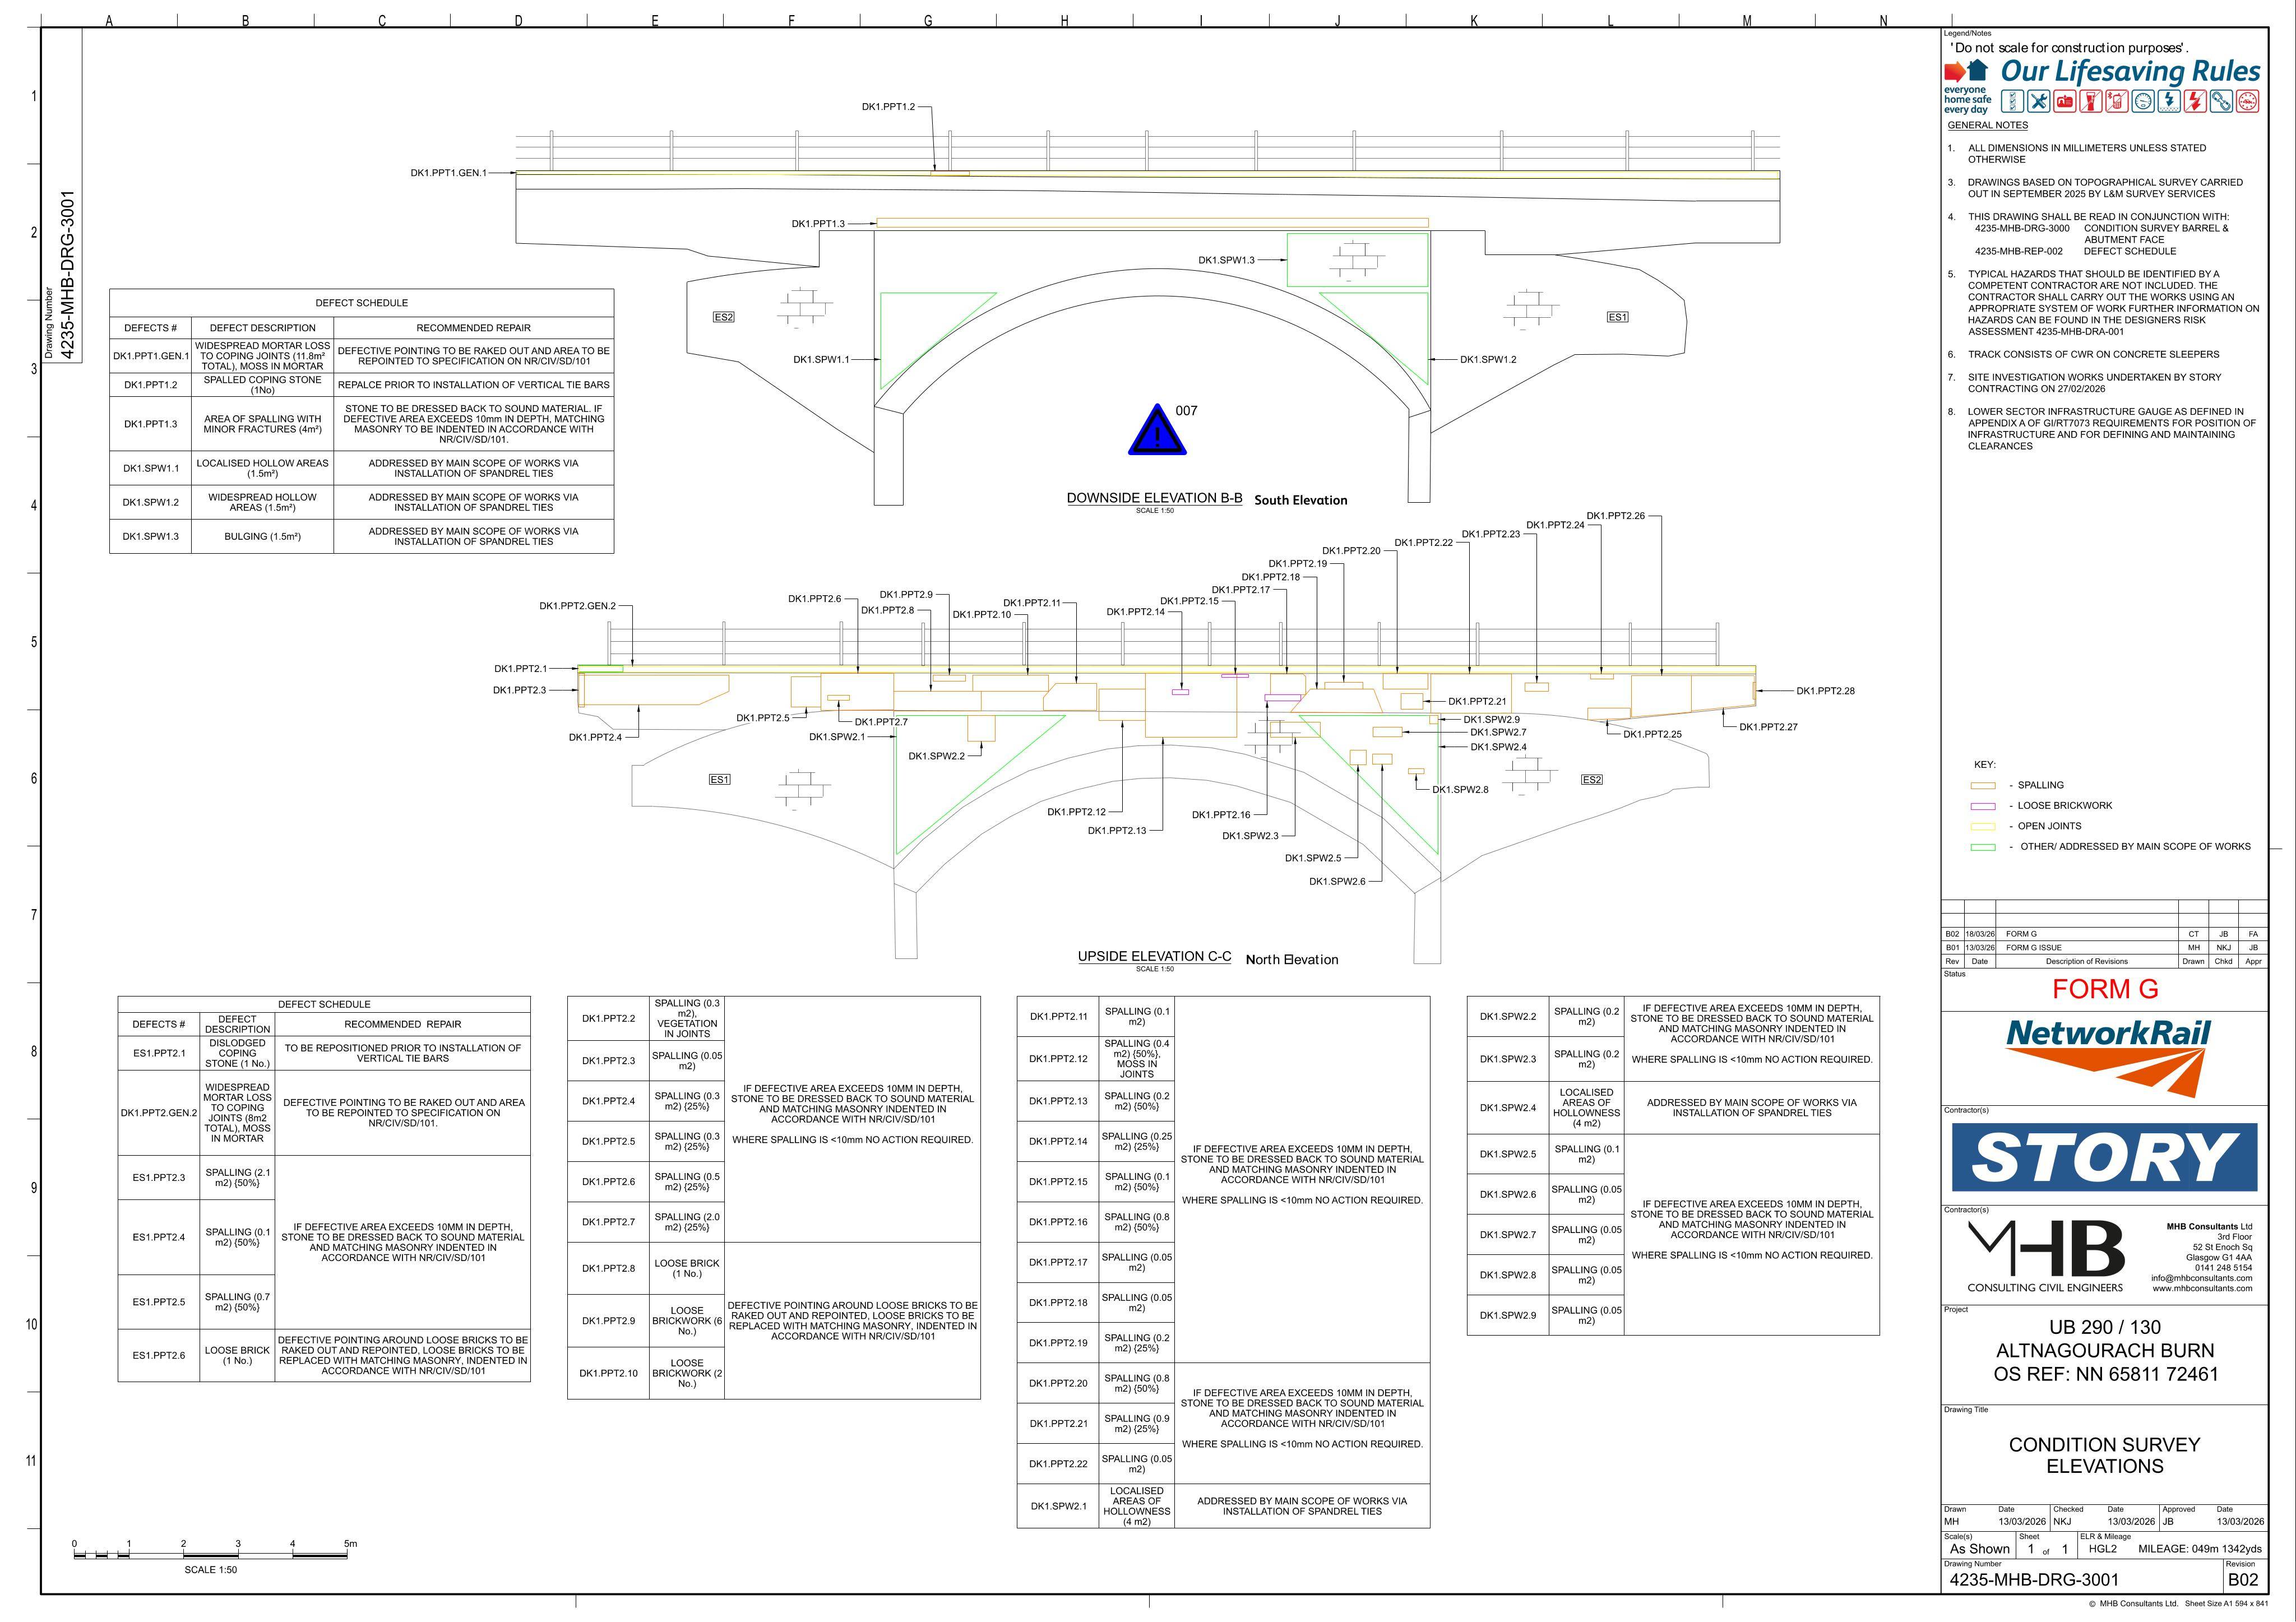Image resolution: width=2296 pixels, height=1622 pixels.
Task: Click the 'South Elevation' label
Action: coord(1301,500)
